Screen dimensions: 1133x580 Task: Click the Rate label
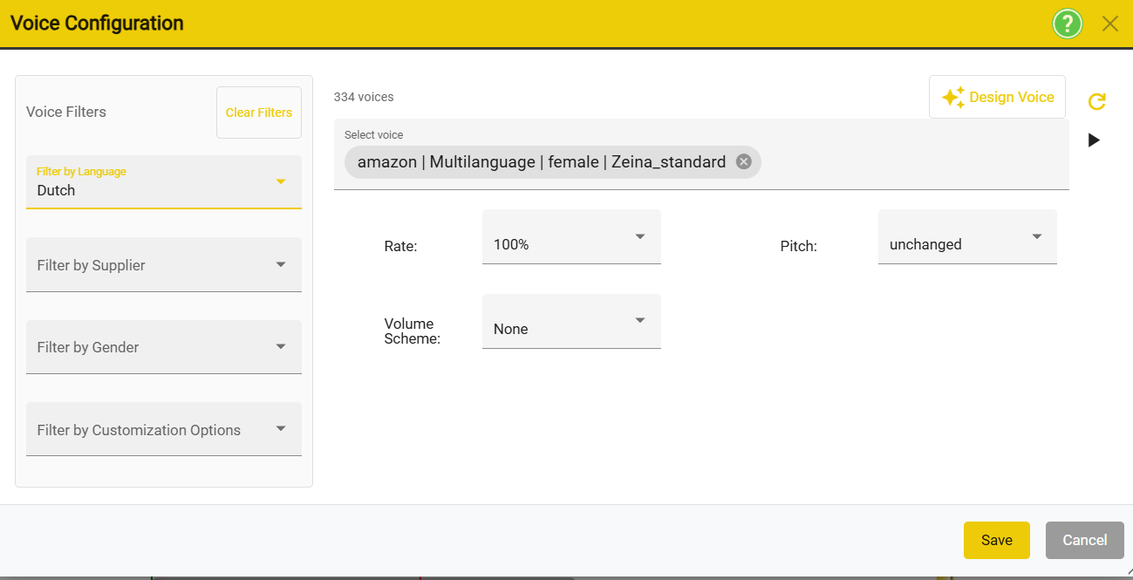[401, 247]
